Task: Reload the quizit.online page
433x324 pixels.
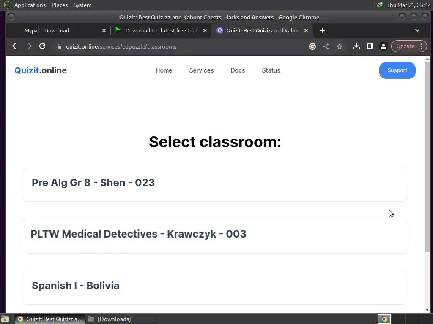Action: point(42,46)
